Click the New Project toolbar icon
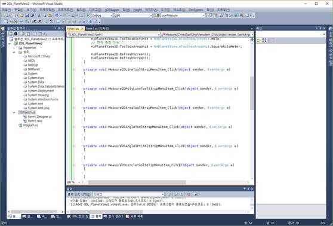Viewport: 333px width, 226px height. click(x=6, y=16)
